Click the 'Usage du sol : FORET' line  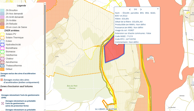pos(125,31)
